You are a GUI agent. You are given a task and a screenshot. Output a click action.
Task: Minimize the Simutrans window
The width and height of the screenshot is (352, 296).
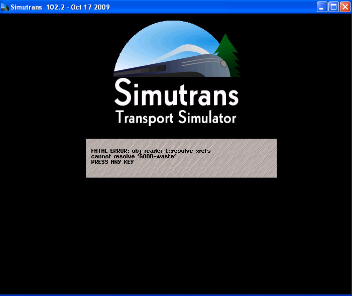[322, 7]
